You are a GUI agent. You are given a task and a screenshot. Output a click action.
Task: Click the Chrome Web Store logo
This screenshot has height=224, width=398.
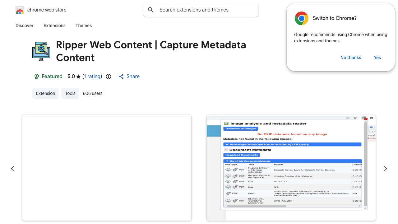click(20, 10)
